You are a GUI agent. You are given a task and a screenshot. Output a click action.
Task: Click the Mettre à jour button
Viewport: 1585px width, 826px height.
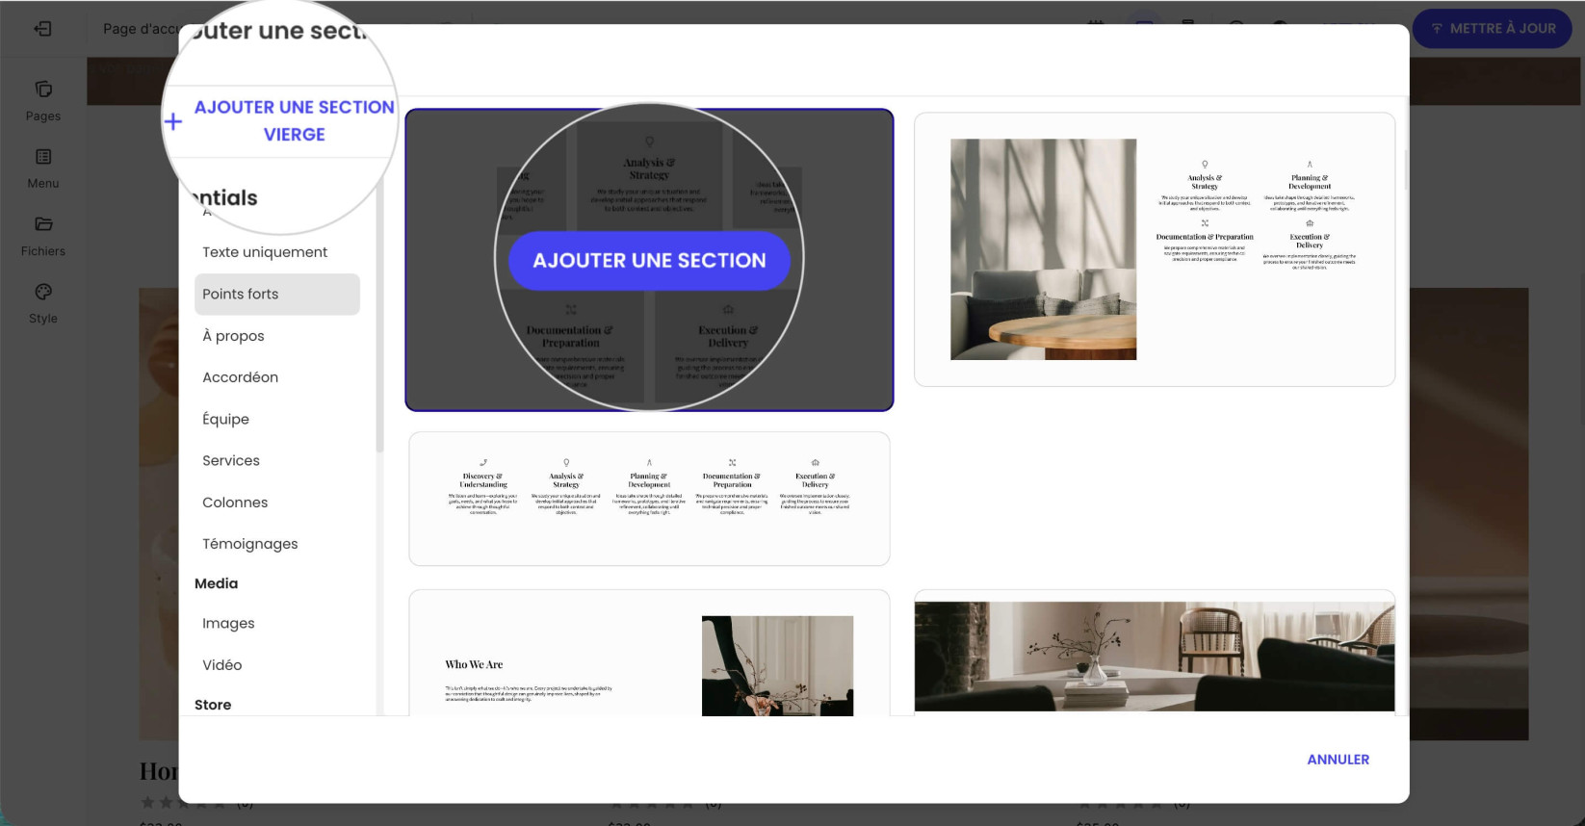pos(1492,29)
